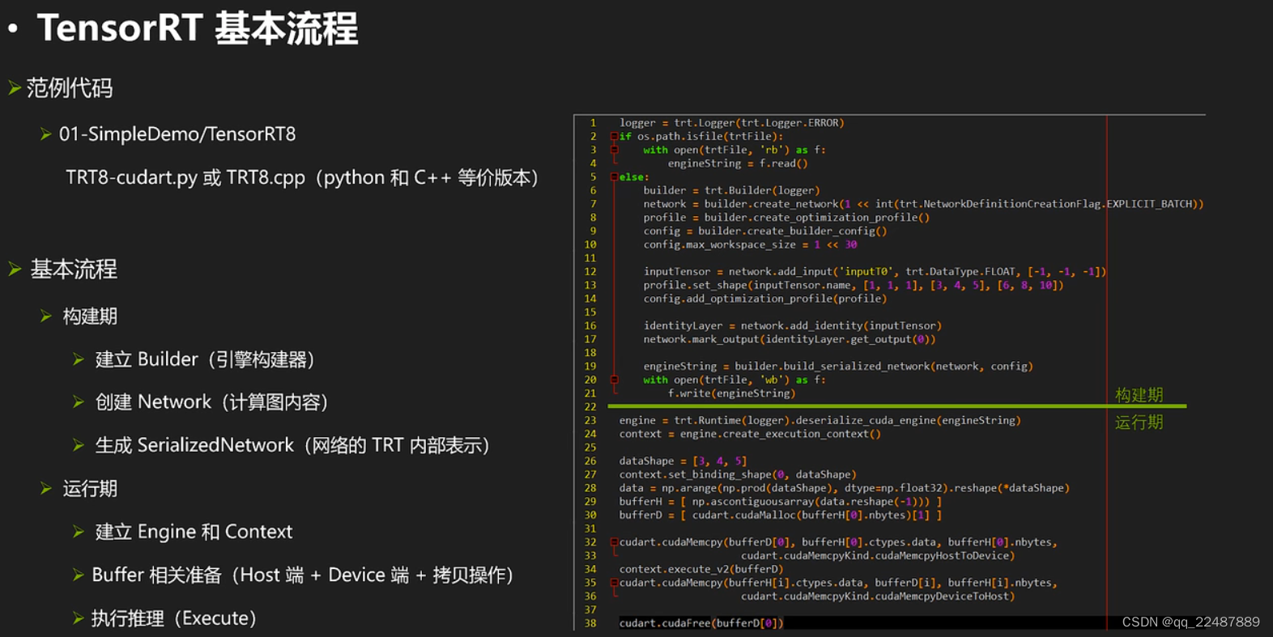Screen dimensions: 1273x637
Task: Click code line 'data = np.arange'
Action: pos(844,488)
